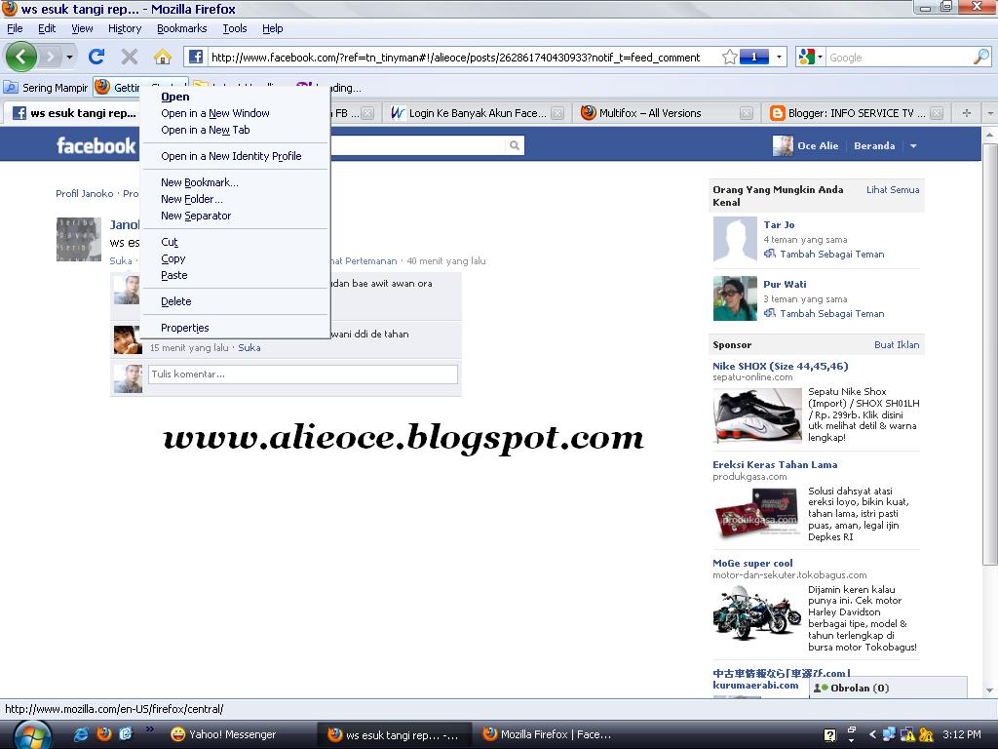Open Pur Wati's profile photo
The height and width of the screenshot is (749, 998).
point(735,298)
